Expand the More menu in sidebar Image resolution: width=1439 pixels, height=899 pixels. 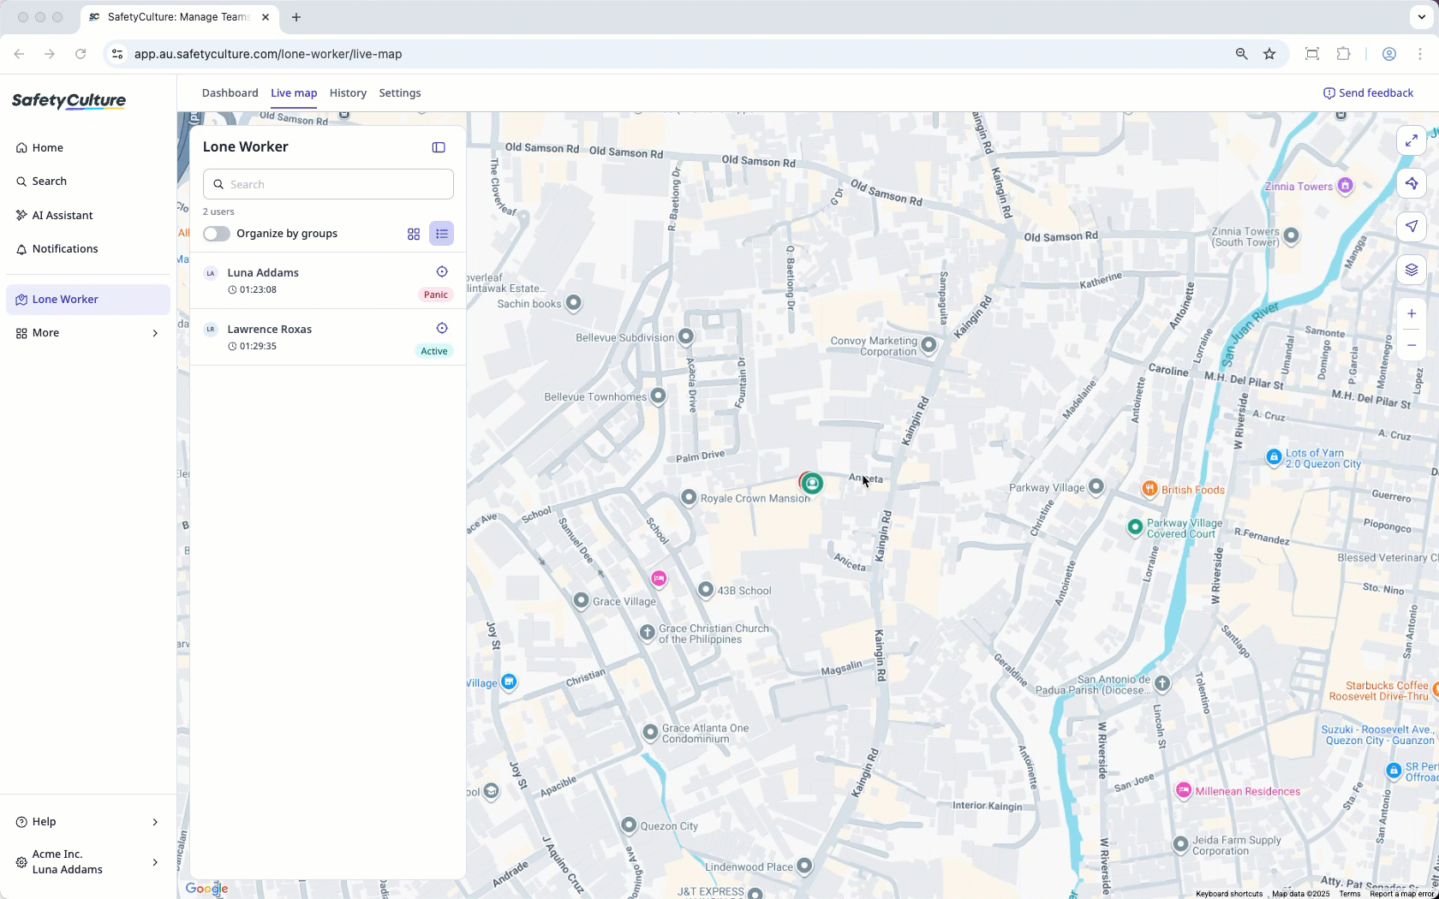tap(87, 333)
